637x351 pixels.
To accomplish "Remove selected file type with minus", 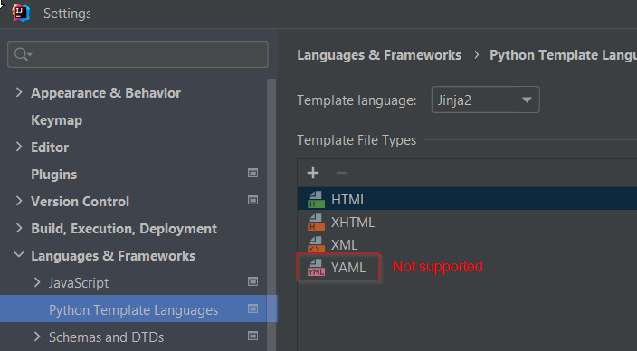I will (342, 173).
